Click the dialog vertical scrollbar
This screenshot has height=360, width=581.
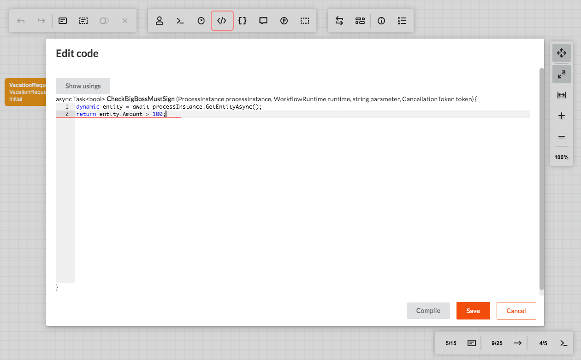click(x=542, y=180)
